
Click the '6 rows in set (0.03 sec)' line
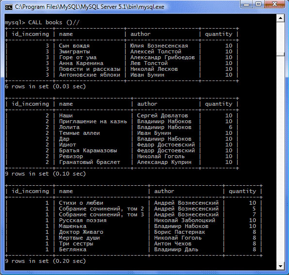tap(46, 86)
